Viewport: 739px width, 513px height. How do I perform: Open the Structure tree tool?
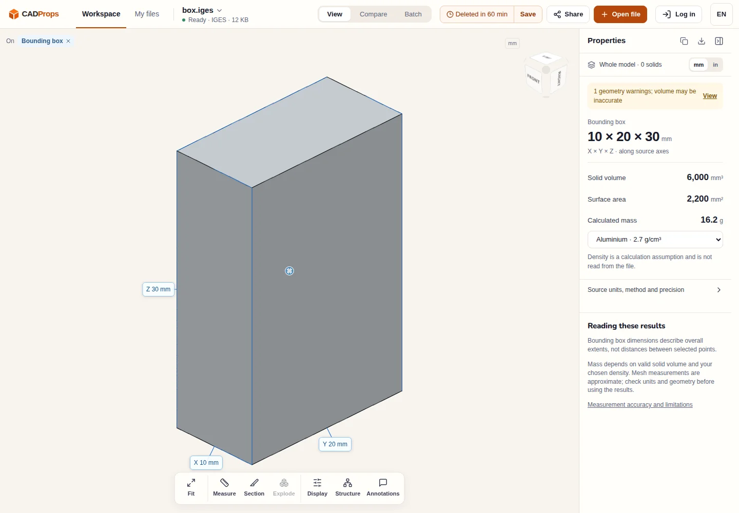click(x=347, y=487)
